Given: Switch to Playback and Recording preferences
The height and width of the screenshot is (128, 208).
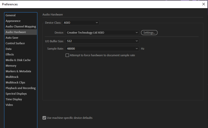Looking at the screenshot, I should tap(21, 88).
